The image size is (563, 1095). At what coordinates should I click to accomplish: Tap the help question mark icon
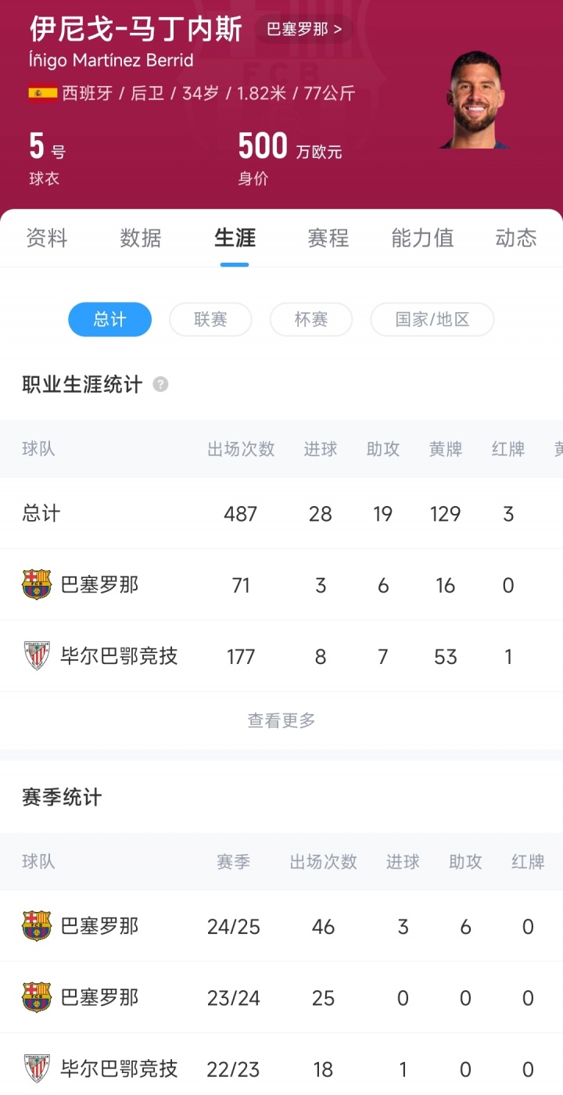160,384
